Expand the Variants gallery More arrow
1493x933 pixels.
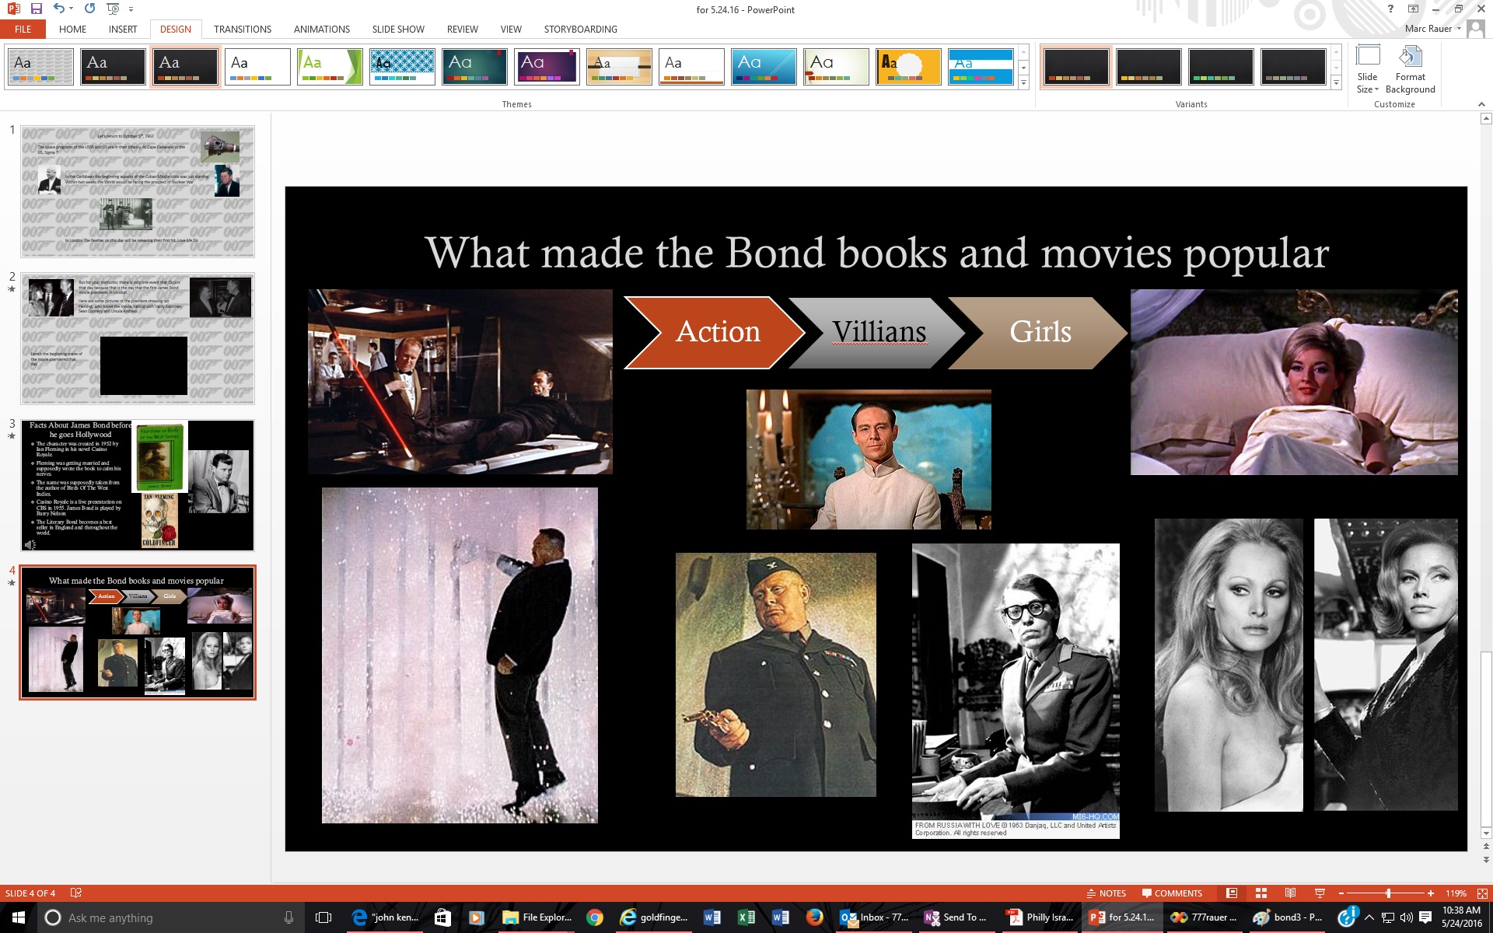tap(1336, 82)
